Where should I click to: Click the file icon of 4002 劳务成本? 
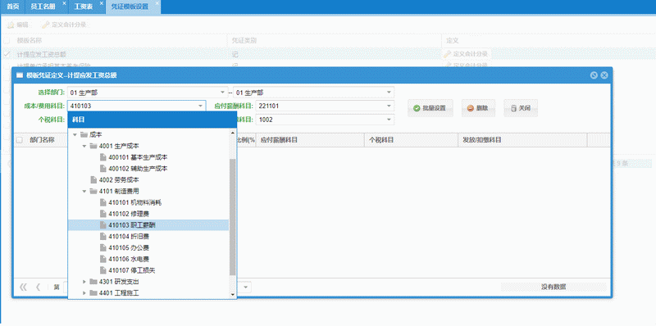click(93, 179)
